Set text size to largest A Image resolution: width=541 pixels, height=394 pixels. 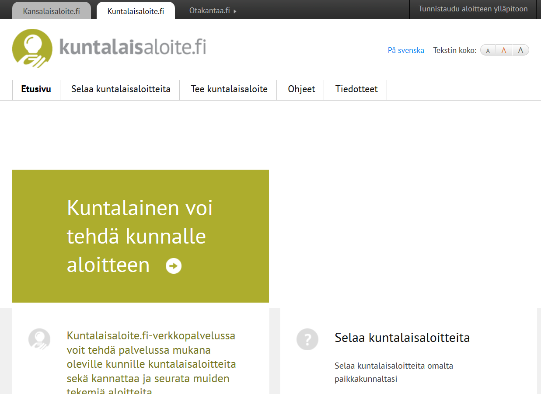[x=520, y=51]
